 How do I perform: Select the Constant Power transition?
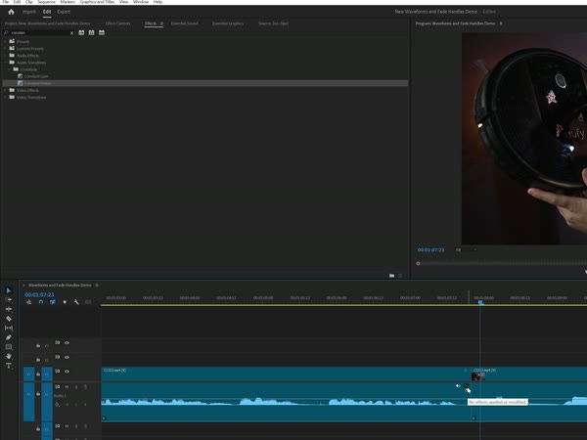tap(205, 83)
